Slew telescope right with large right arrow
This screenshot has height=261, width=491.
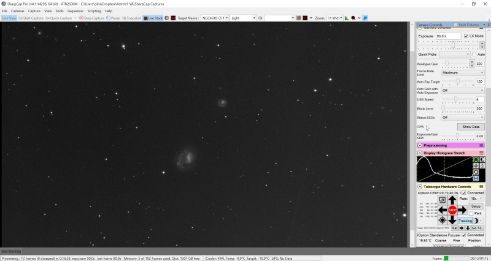[x=462, y=210]
